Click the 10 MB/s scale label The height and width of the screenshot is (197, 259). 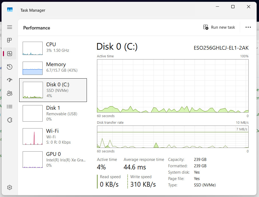point(242,123)
